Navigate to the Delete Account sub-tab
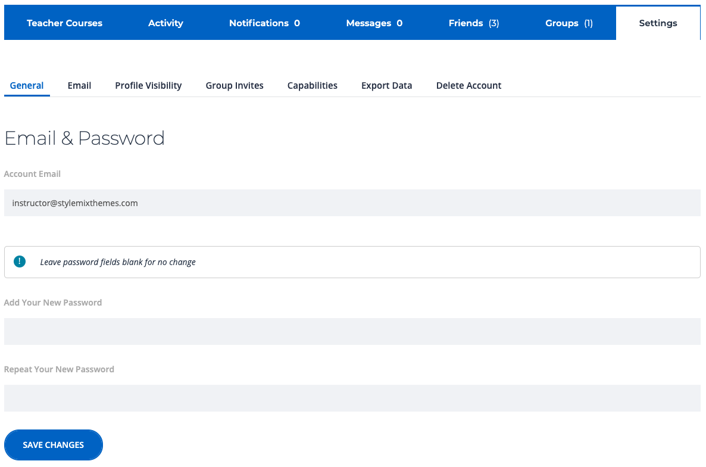Viewport: 706px width, 467px height. (468, 86)
